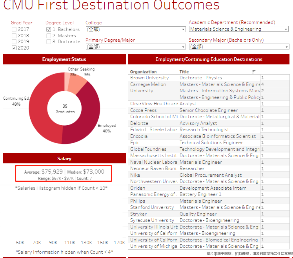Uncheck the 2020 grad year checkbox
The image size is (293, 258).
tap(14, 48)
